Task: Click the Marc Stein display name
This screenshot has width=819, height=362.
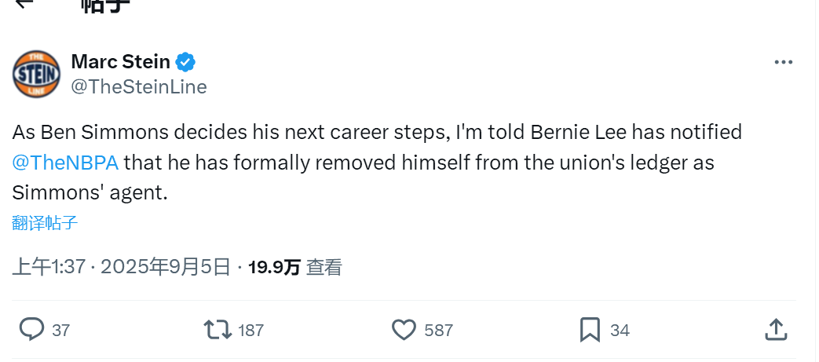Action: (x=119, y=61)
